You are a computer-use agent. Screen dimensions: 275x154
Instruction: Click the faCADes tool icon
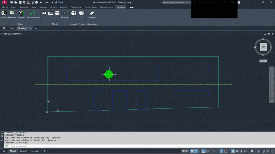coord(65,13)
